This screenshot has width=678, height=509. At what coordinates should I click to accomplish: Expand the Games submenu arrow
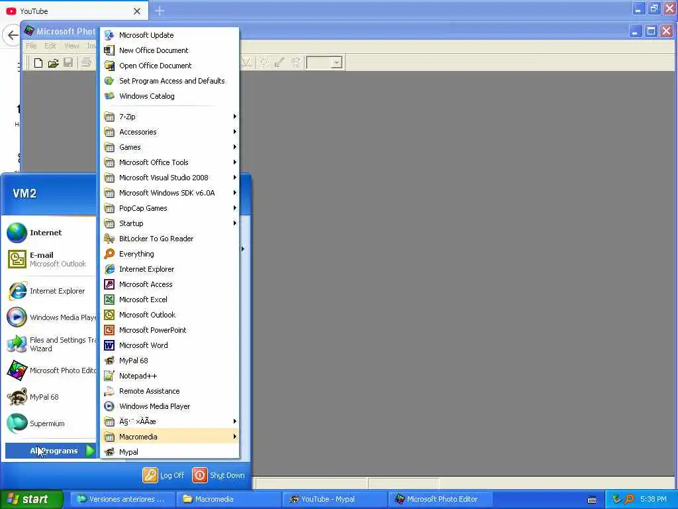[x=235, y=147]
